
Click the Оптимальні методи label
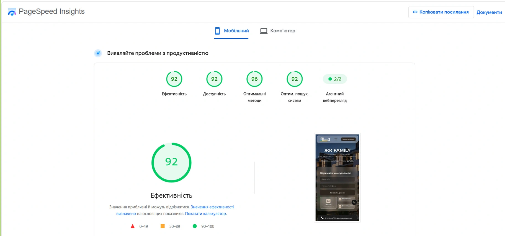(254, 97)
